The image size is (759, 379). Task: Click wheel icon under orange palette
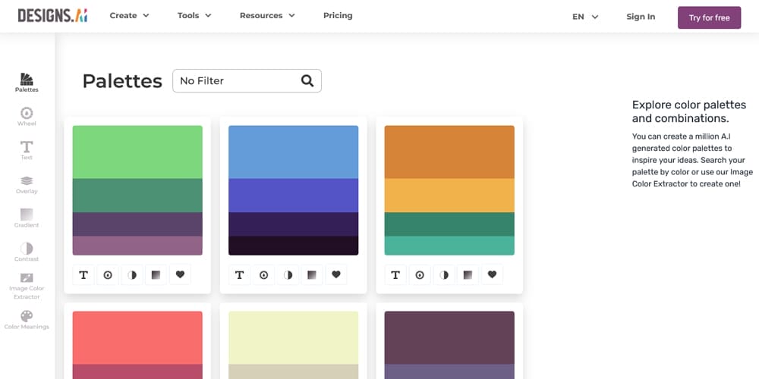click(x=420, y=274)
